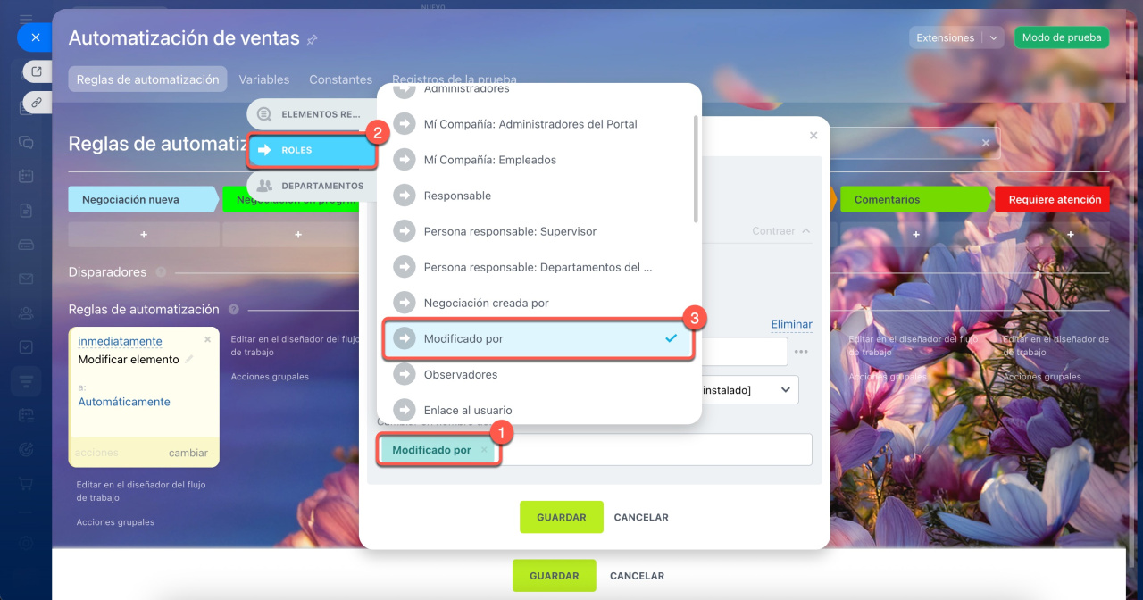
Task: Click the three dots icon beside the input field
Action: point(801,352)
